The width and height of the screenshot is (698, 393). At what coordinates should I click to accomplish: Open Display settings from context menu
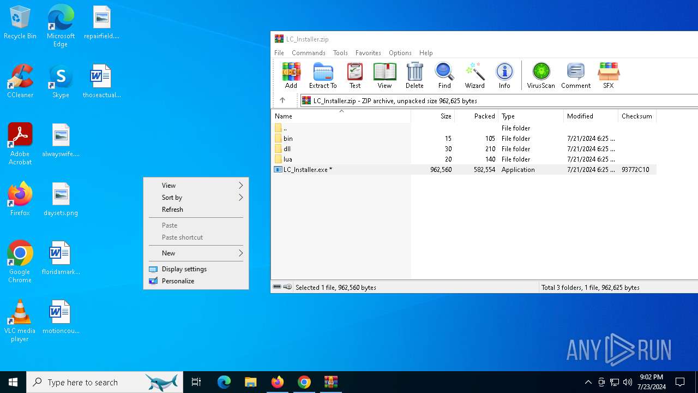click(x=196, y=269)
